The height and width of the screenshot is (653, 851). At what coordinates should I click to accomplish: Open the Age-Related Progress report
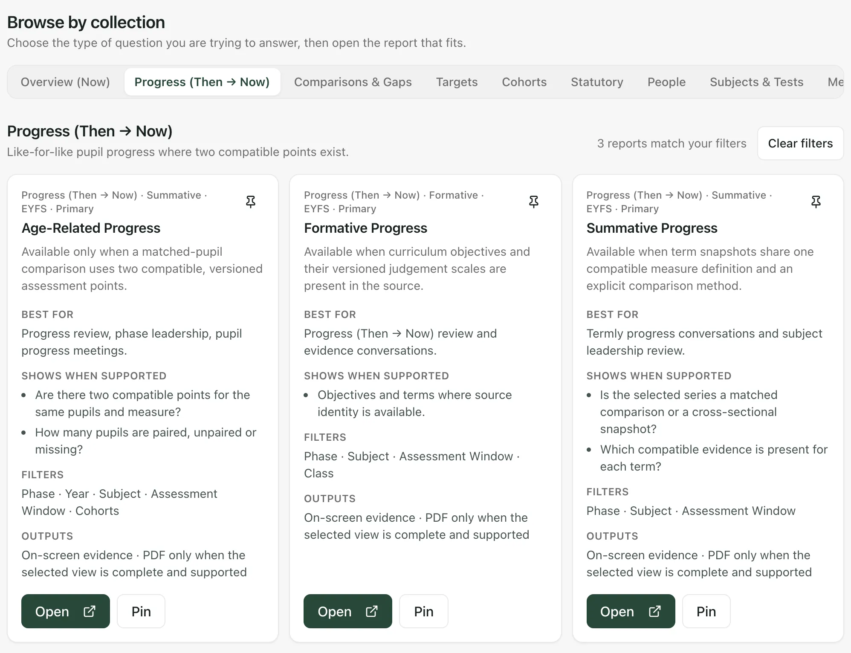(x=66, y=611)
